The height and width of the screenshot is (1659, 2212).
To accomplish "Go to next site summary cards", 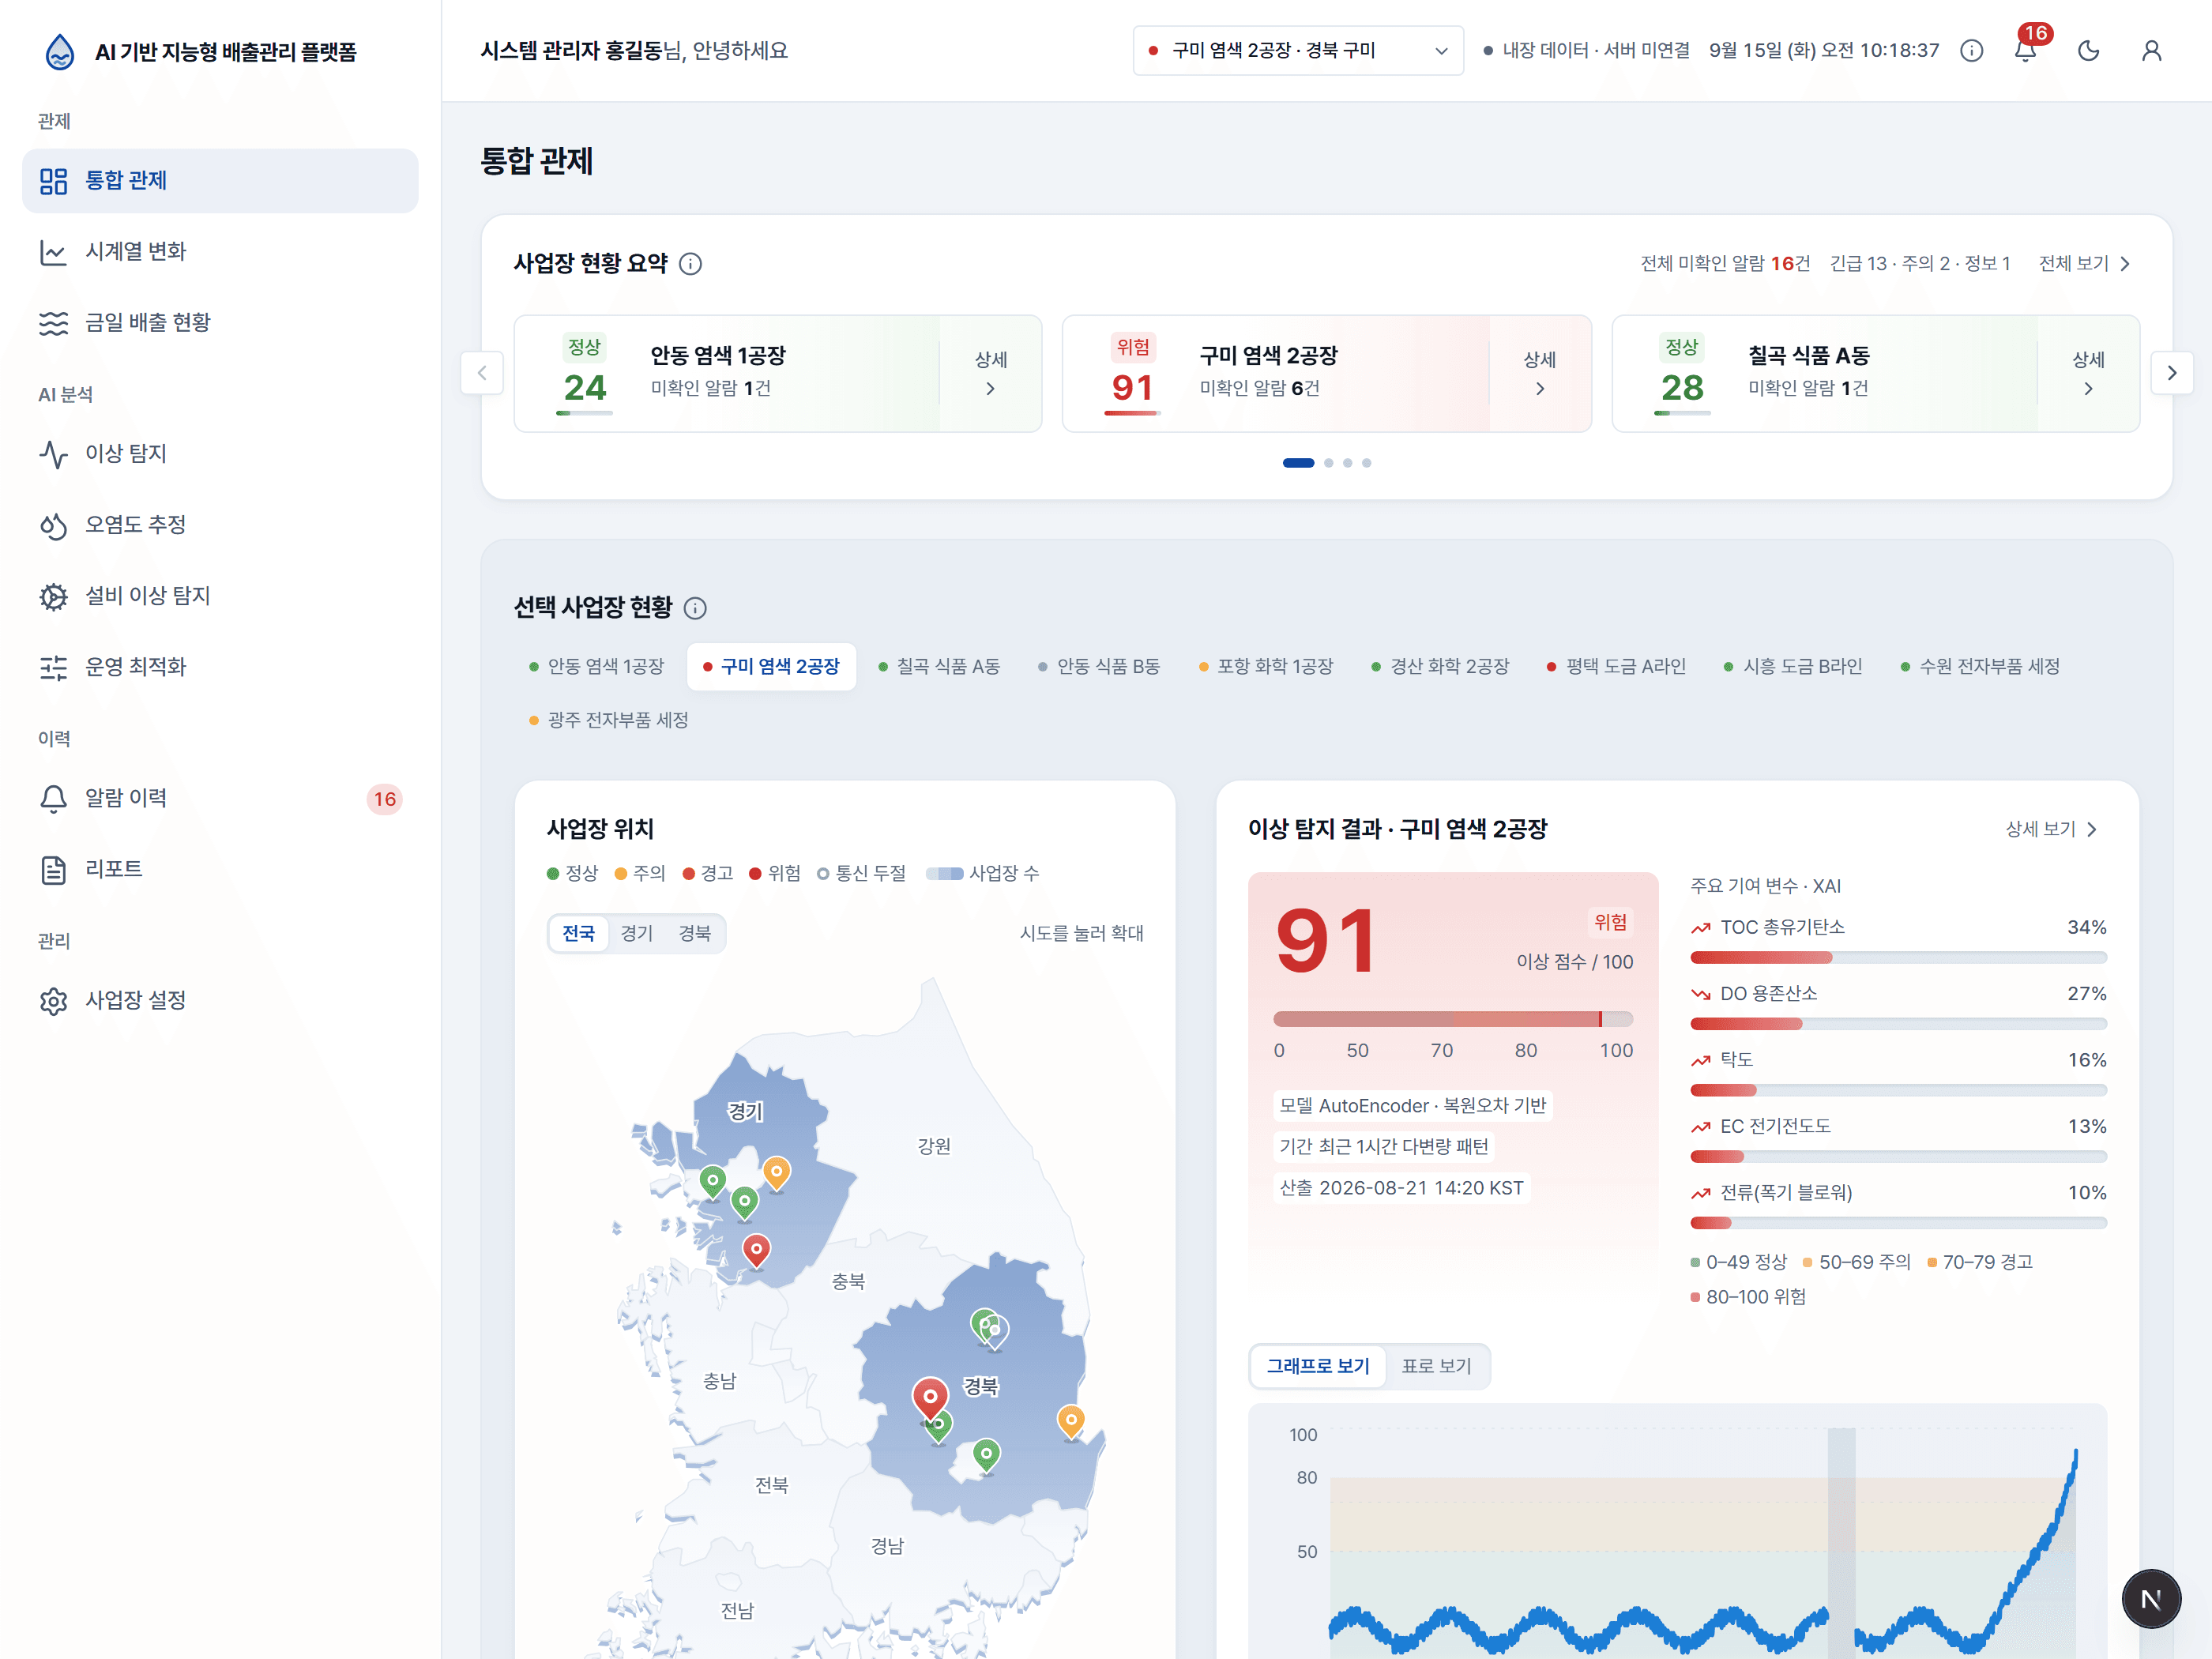I will pos(2171,373).
